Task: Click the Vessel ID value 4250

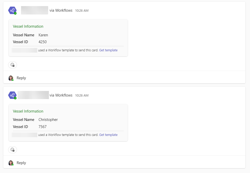Action: click(x=43, y=42)
